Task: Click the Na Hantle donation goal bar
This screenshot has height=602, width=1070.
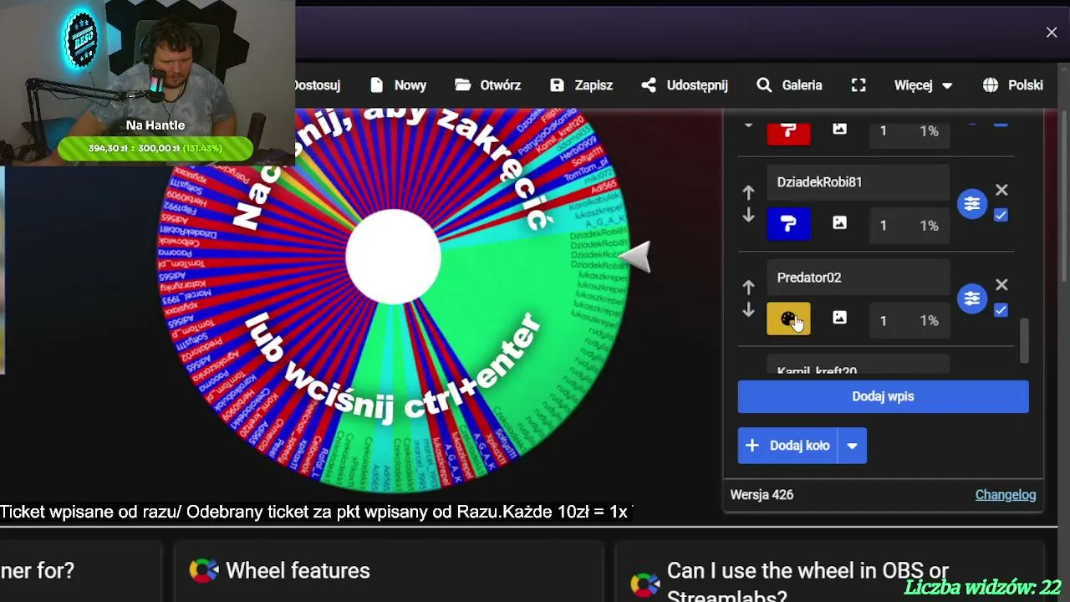Action: pyautogui.click(x=155, y=148)
